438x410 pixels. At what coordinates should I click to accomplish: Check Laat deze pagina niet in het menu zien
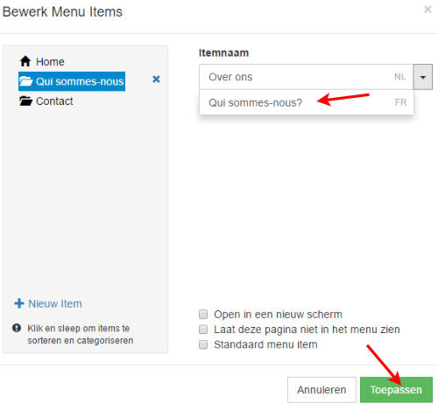[203, 330]
